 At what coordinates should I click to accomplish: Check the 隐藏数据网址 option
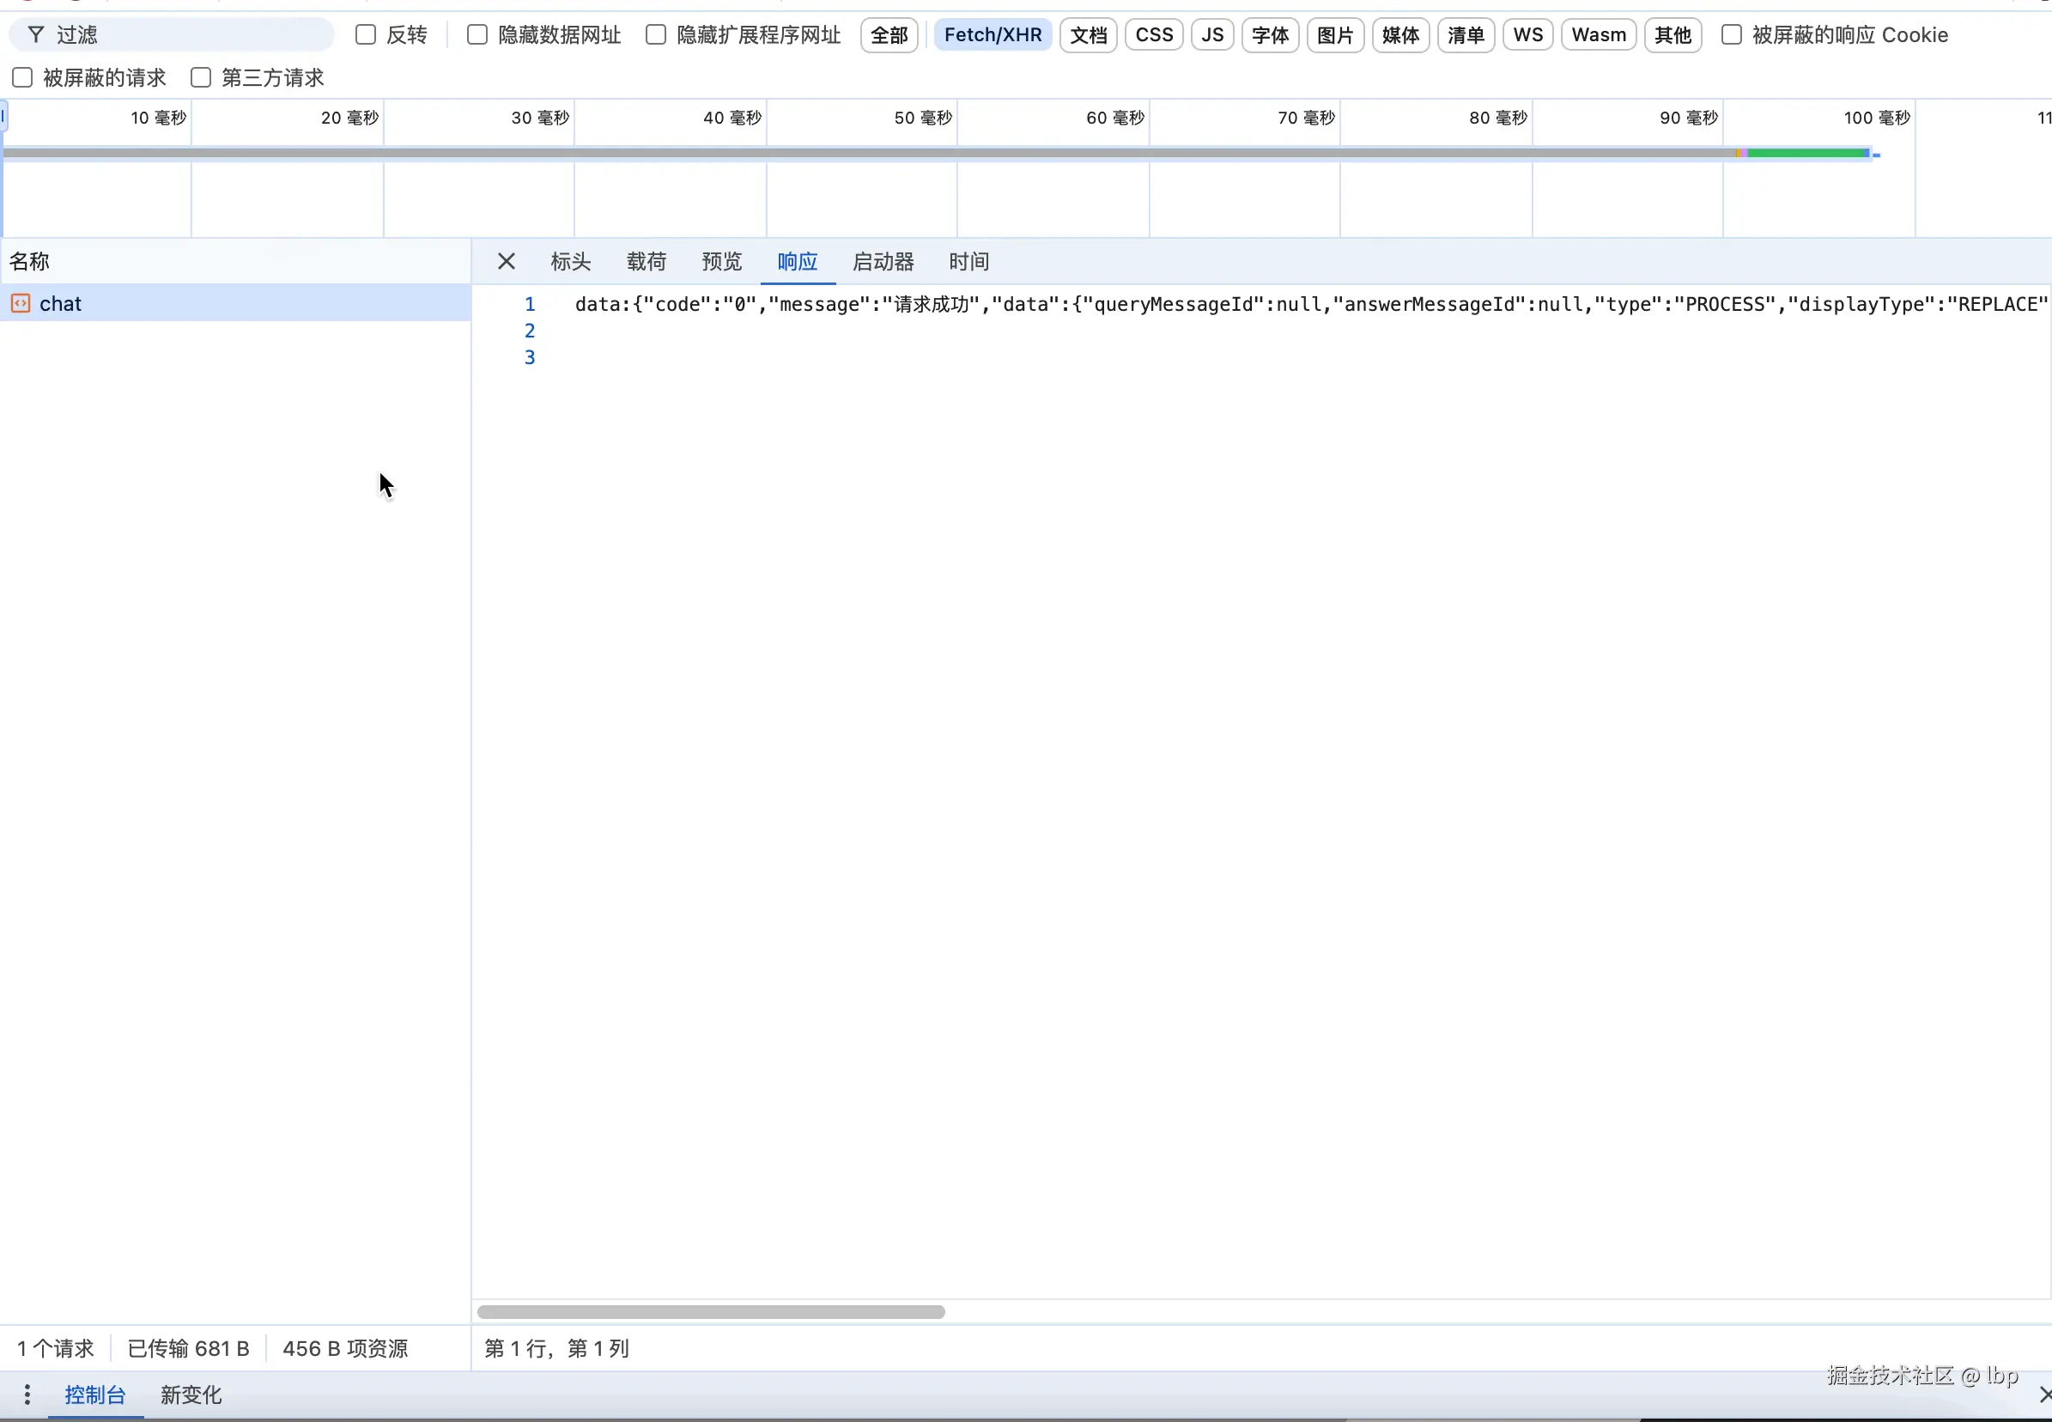coord(477,34)
